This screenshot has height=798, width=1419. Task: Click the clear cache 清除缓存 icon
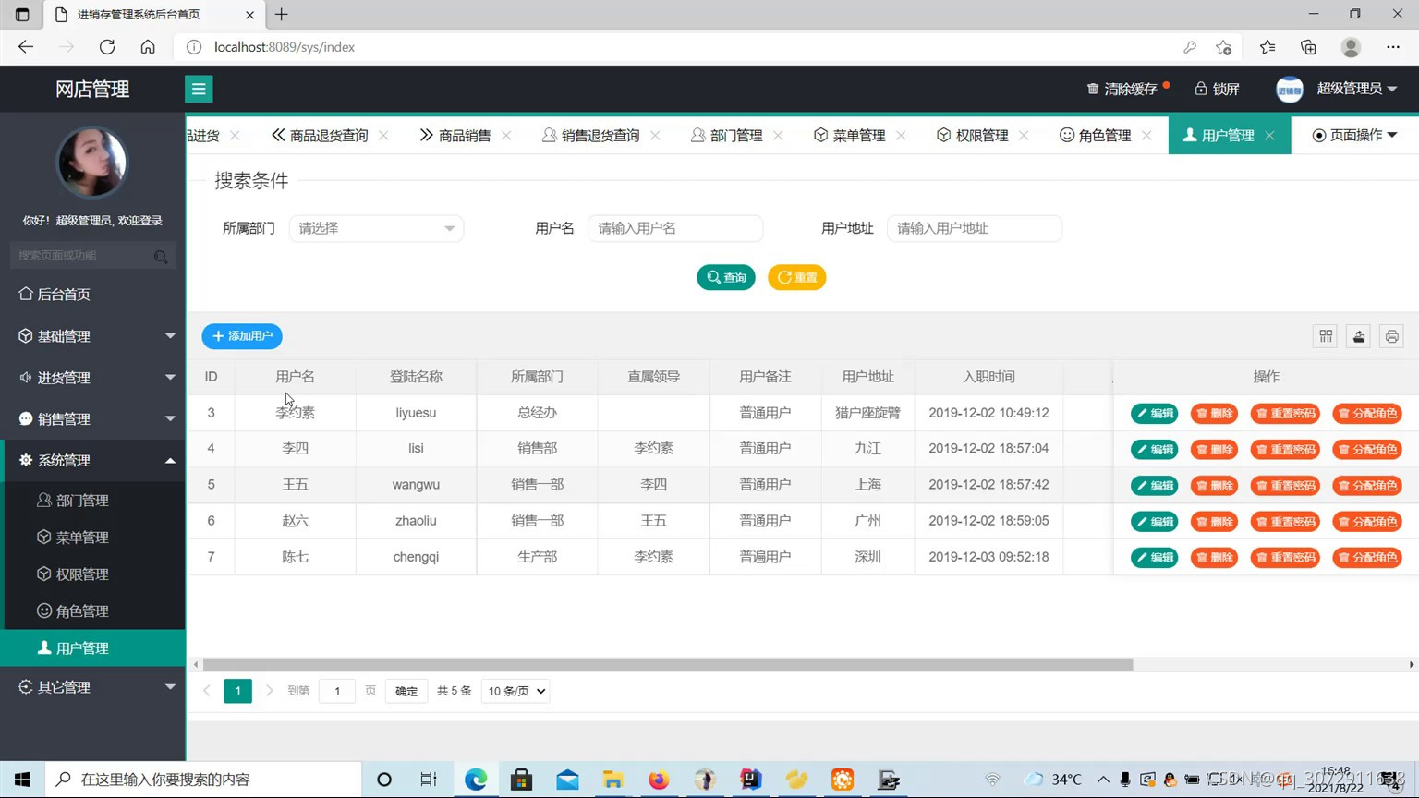coord(1093,89)
